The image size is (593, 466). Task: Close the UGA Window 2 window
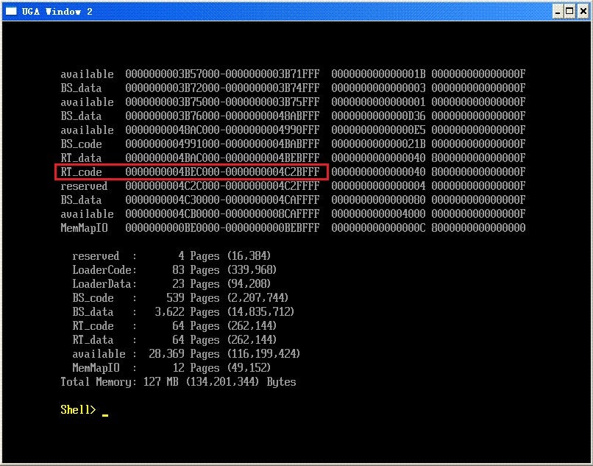[x=581, y=11]
